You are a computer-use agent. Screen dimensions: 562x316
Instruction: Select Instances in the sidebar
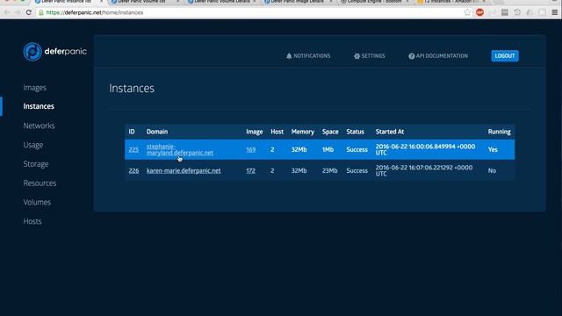tap(39, 106)
